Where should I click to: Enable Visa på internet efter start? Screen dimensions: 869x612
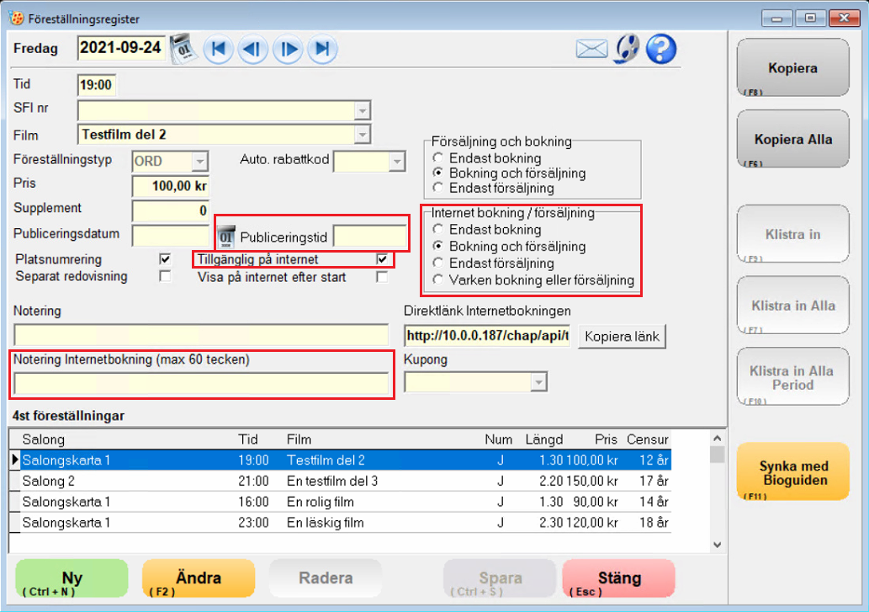coord(383,277)
